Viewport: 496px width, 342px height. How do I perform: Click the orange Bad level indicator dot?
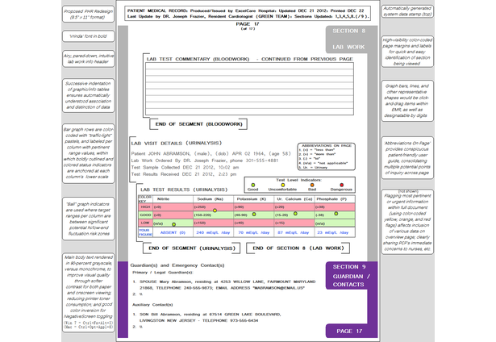click(312, 185)
